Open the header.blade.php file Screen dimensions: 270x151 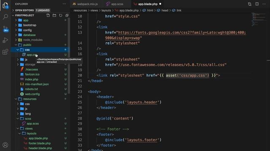click(x=40, y=148)
